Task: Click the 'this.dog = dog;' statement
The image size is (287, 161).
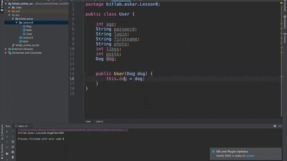Action: [x=126, y=79]
